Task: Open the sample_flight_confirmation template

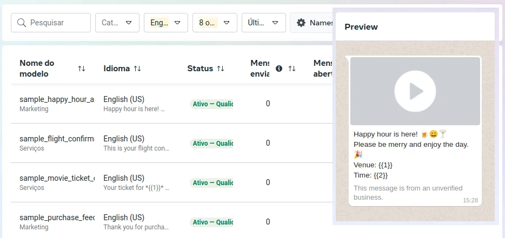Action: 57,139
